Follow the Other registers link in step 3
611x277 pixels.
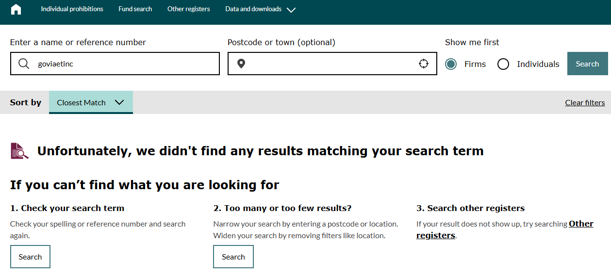(x=580, y=224)
